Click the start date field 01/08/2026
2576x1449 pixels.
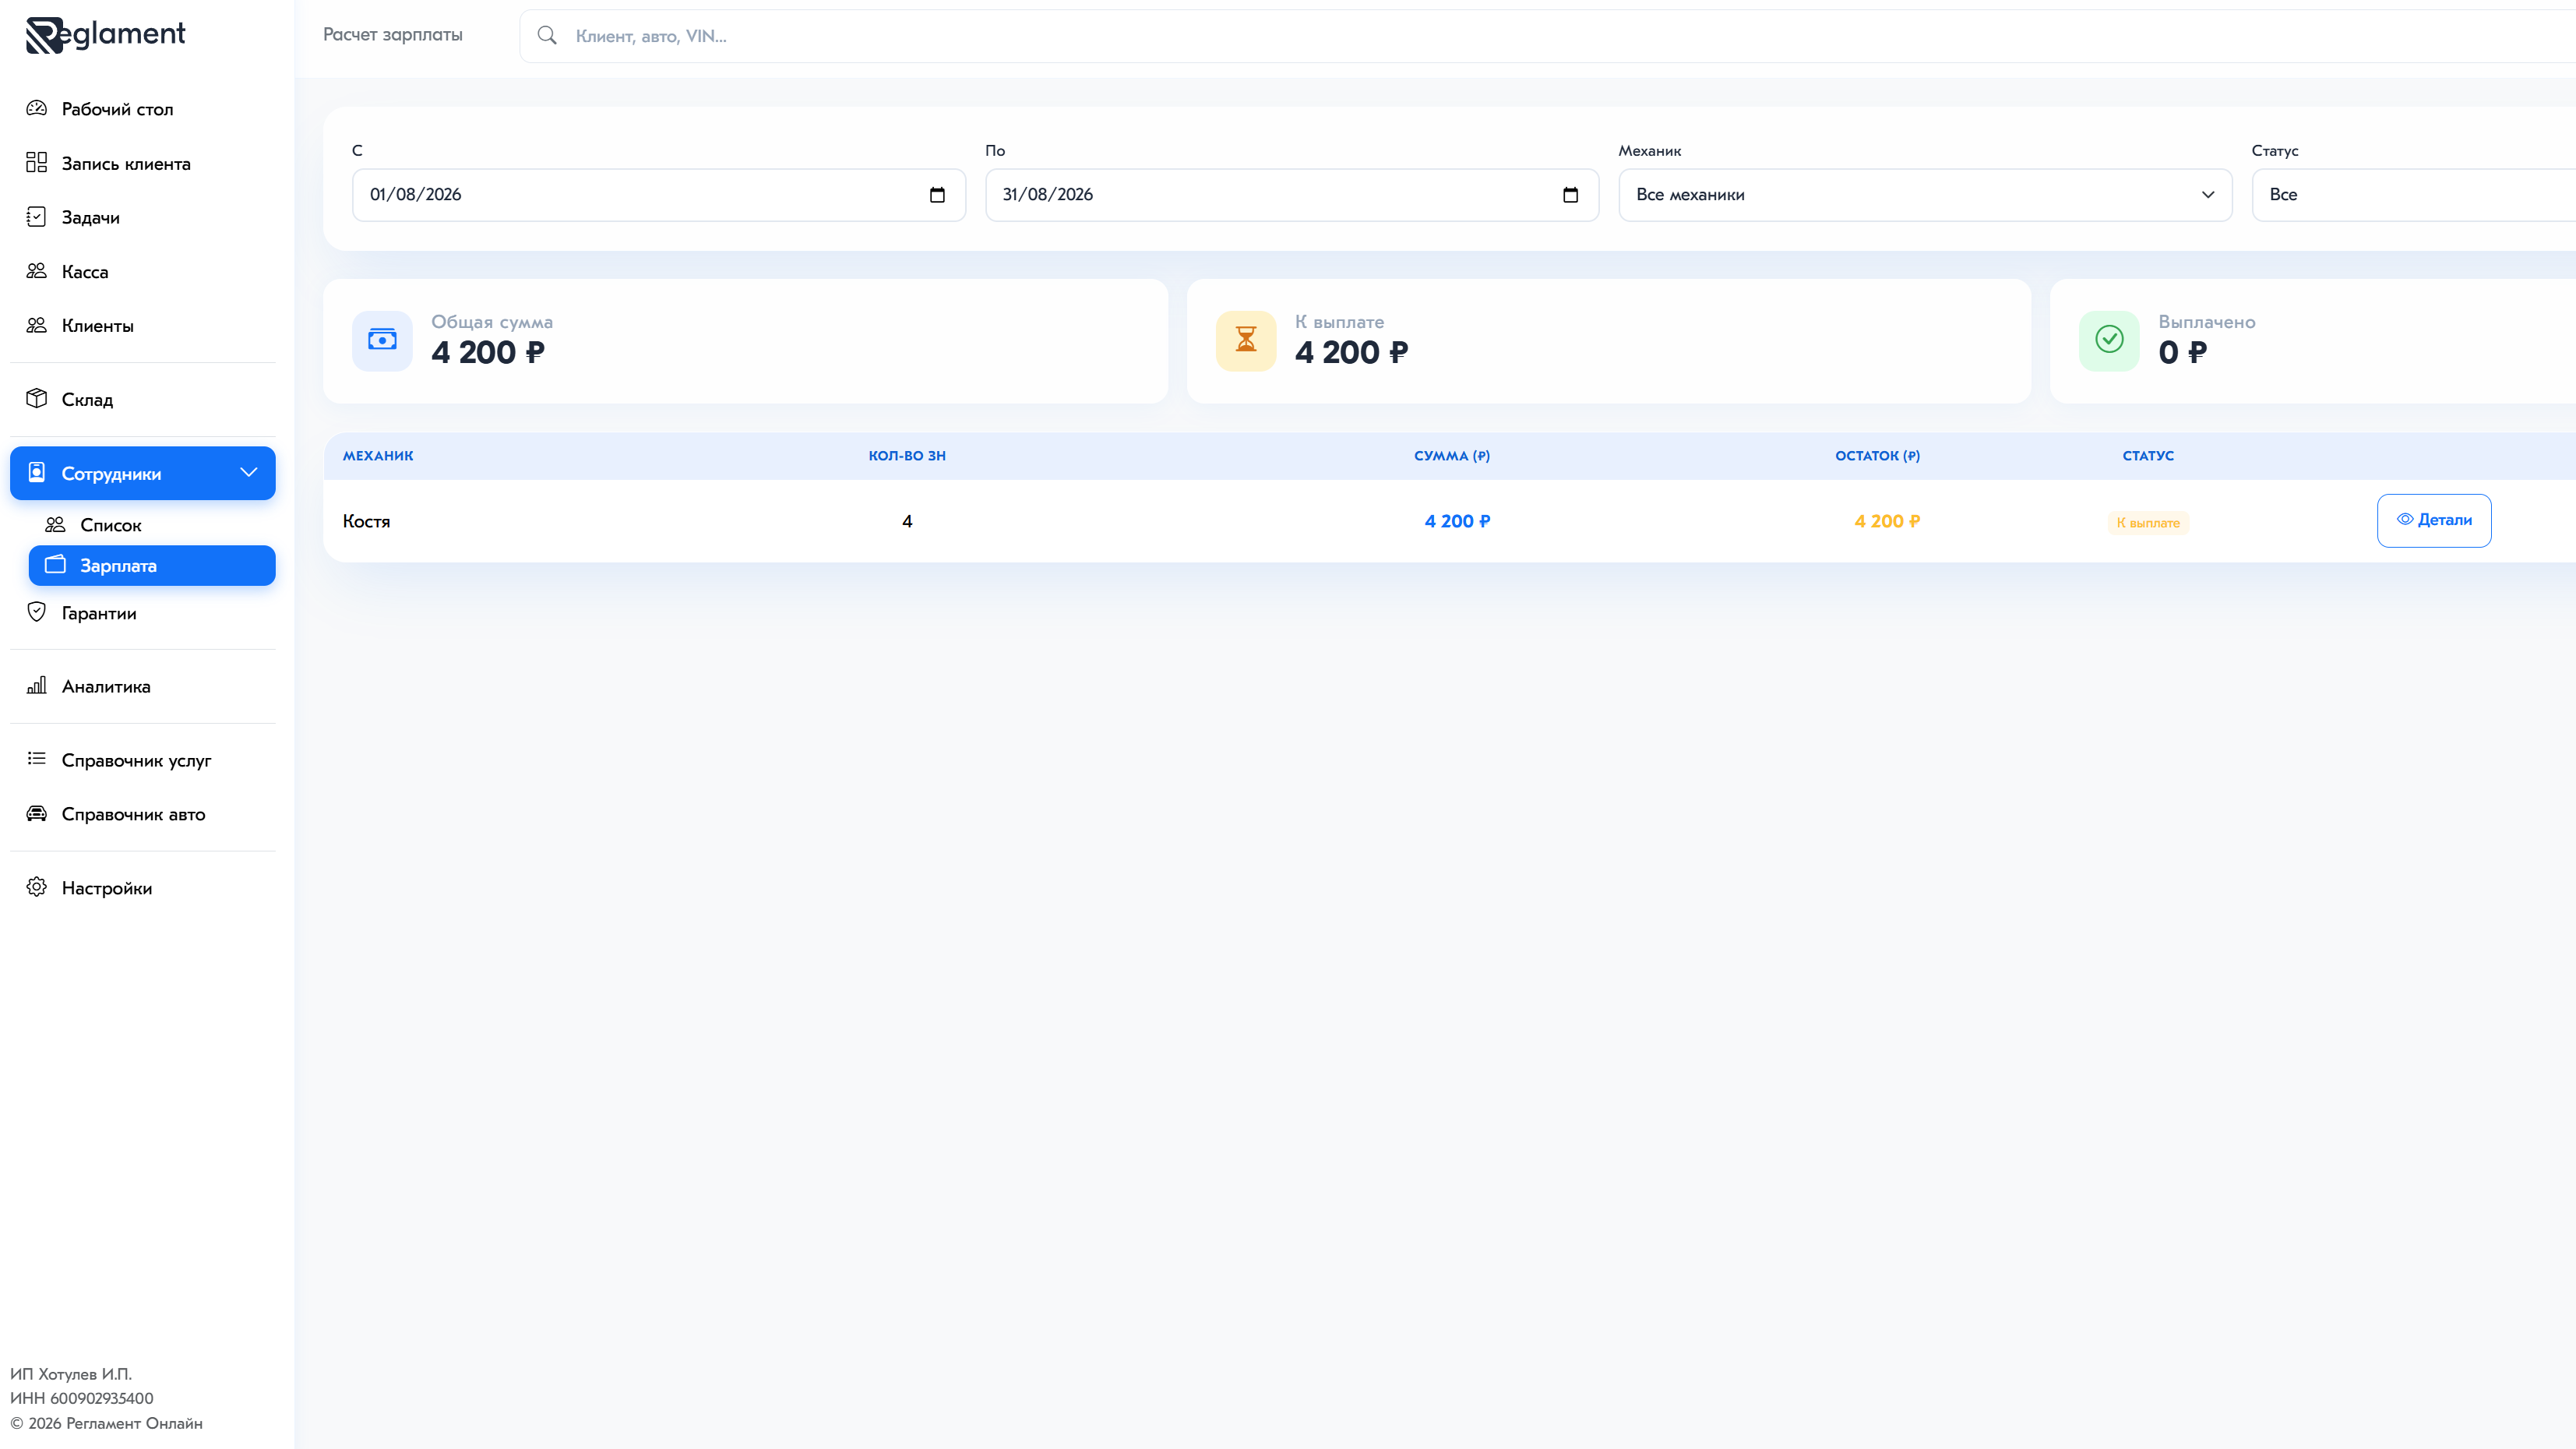tap(659, 194)
